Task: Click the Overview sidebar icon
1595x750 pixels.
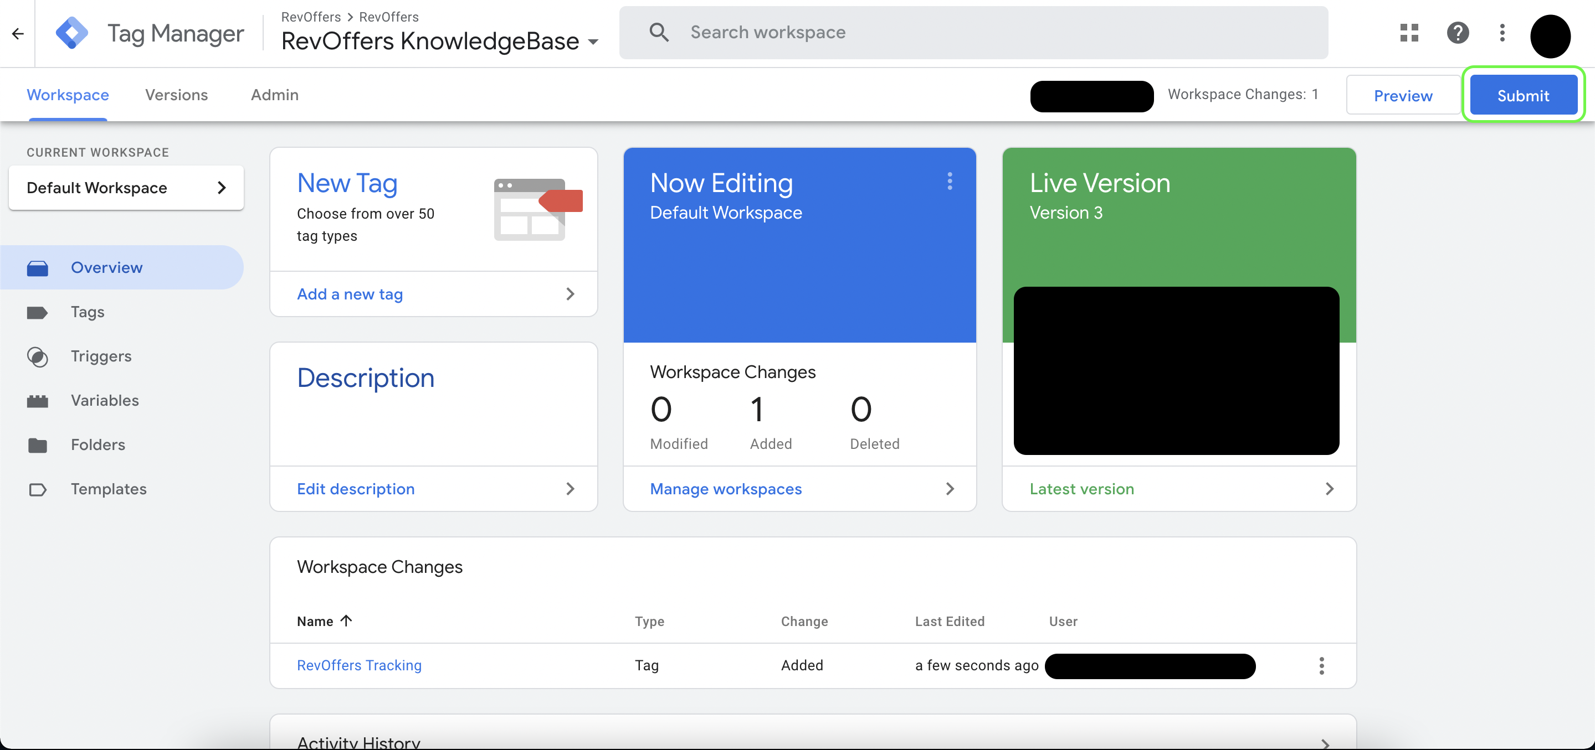Action: click(x=37, y=268)
